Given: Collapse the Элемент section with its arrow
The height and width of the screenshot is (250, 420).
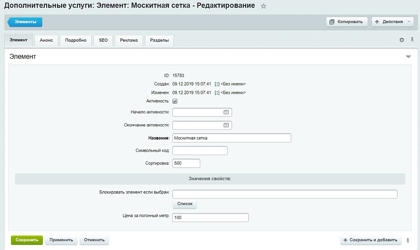Looking at the screenshot, I should click(x=408, y=56).
